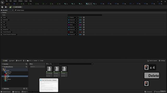167x93 pixels.
Task: Open the search field options dropdown arrow
Action: 92,64
